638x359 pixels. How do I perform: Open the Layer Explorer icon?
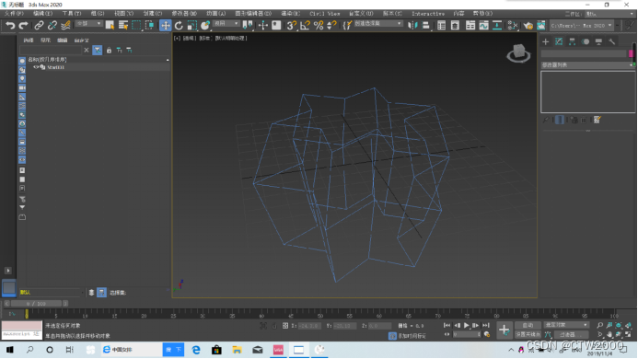tap(455, 26)
